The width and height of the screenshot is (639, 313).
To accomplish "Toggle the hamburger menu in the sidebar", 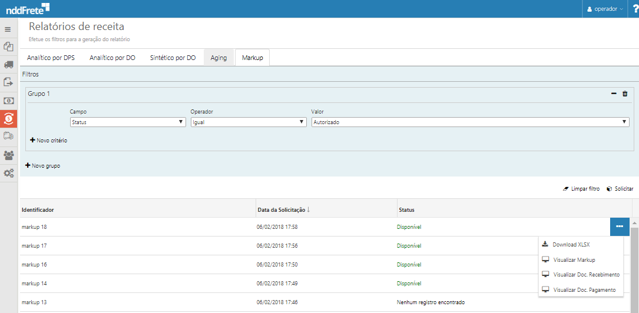I will (8, 29).
